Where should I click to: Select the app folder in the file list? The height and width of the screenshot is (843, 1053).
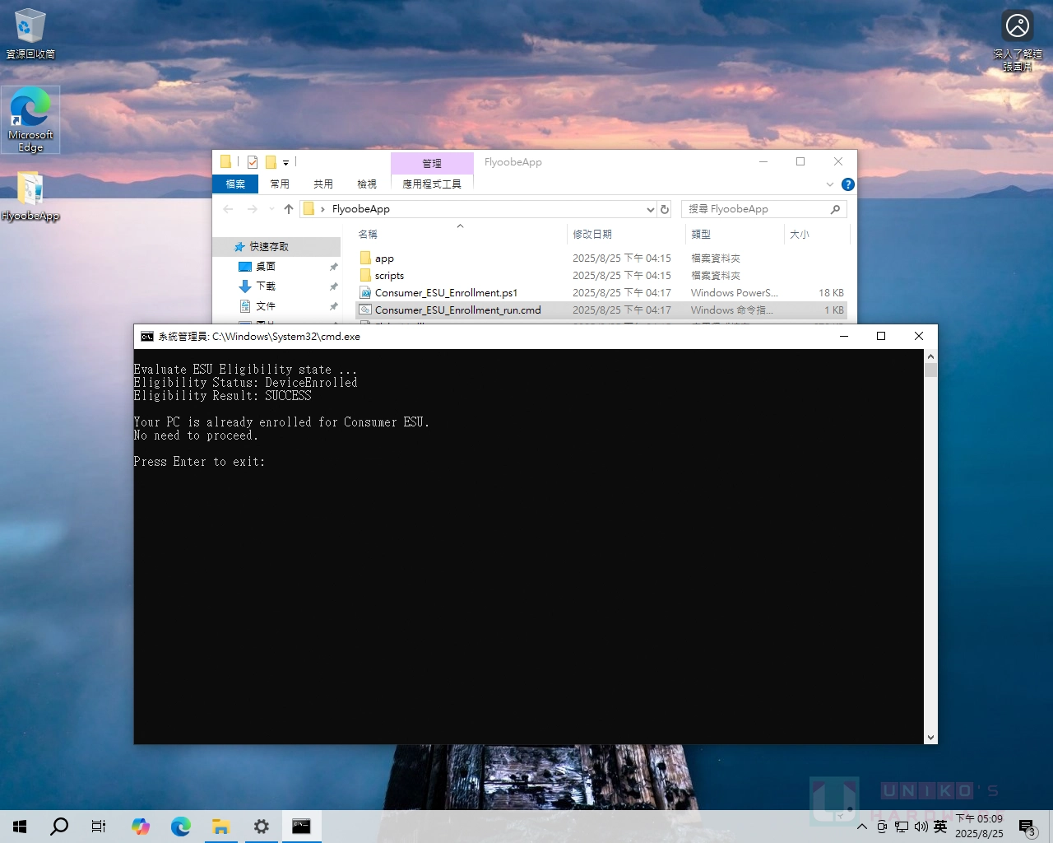[x=601, y=258]
